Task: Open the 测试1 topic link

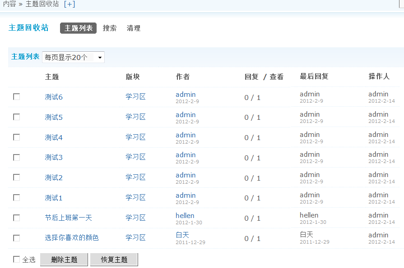Action: point(54,198)
